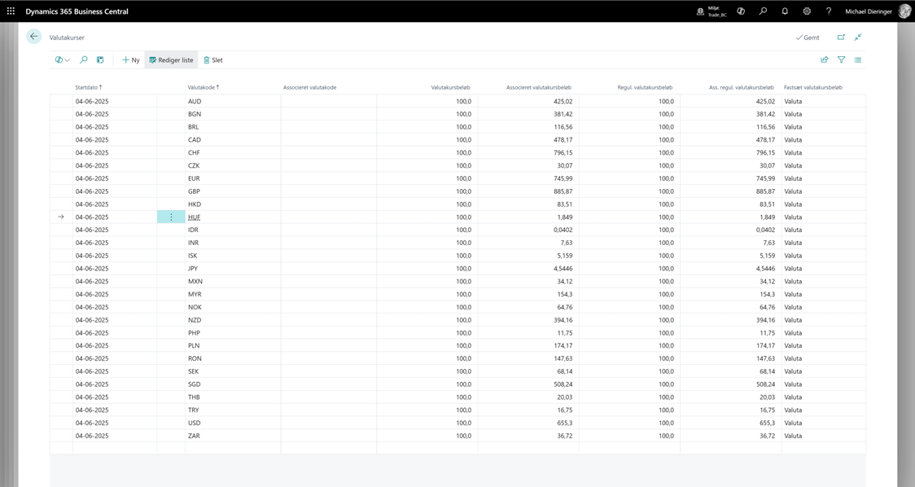Toggle the filter pane funnel icon
Screen dimensions: 915x487
[x=841, y=60]
